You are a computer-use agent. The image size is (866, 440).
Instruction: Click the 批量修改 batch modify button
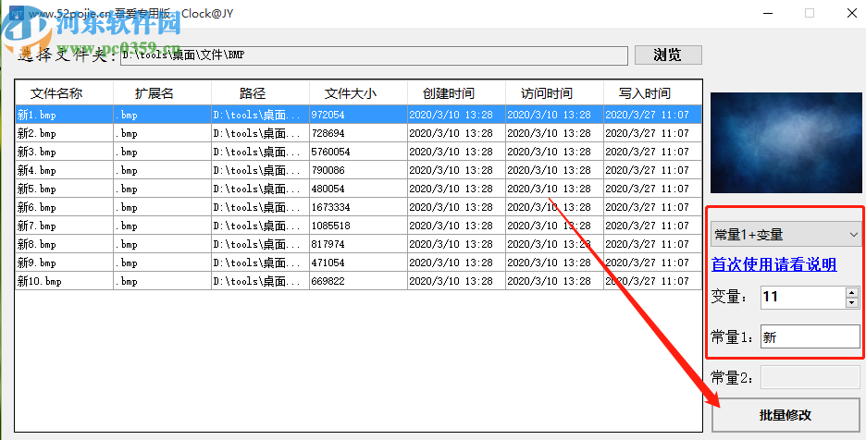[x=786, y=415]
